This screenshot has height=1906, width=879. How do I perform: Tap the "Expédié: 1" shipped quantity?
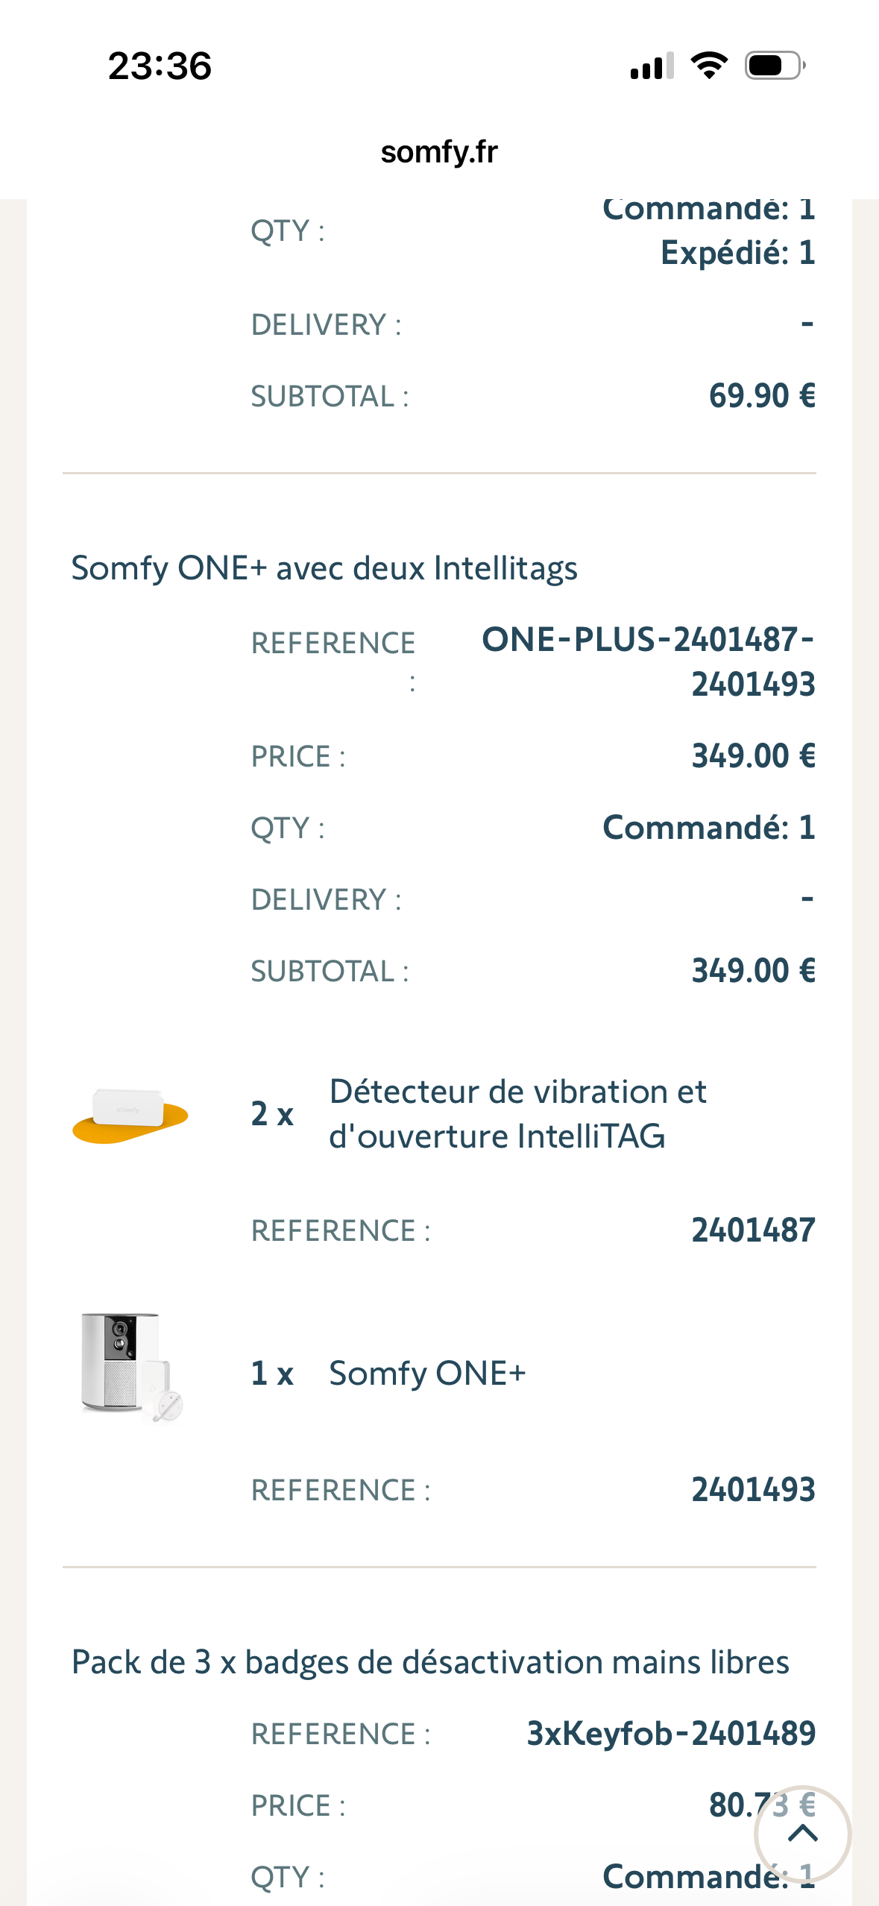737,253
